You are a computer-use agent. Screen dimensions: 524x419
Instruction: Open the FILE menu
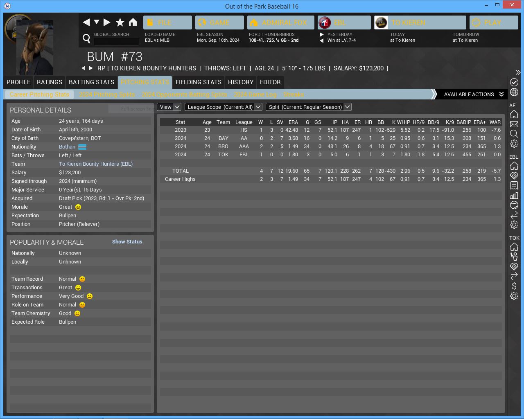[x=167, y=23]
